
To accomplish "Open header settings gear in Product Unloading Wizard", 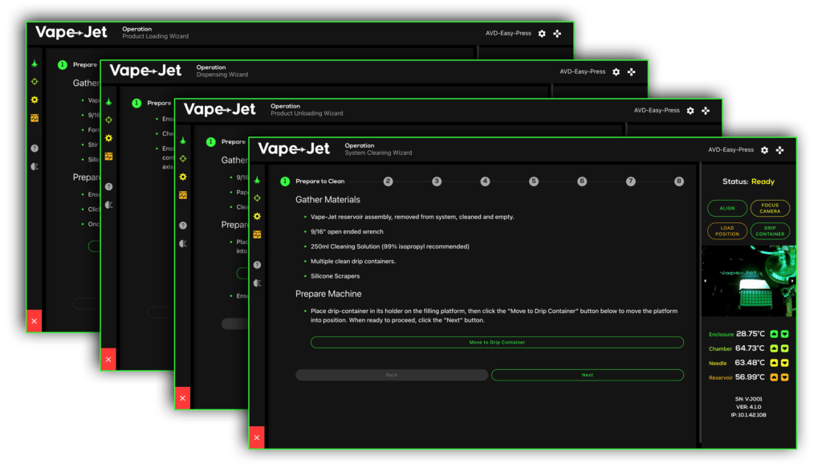I will tap(690, 111).
